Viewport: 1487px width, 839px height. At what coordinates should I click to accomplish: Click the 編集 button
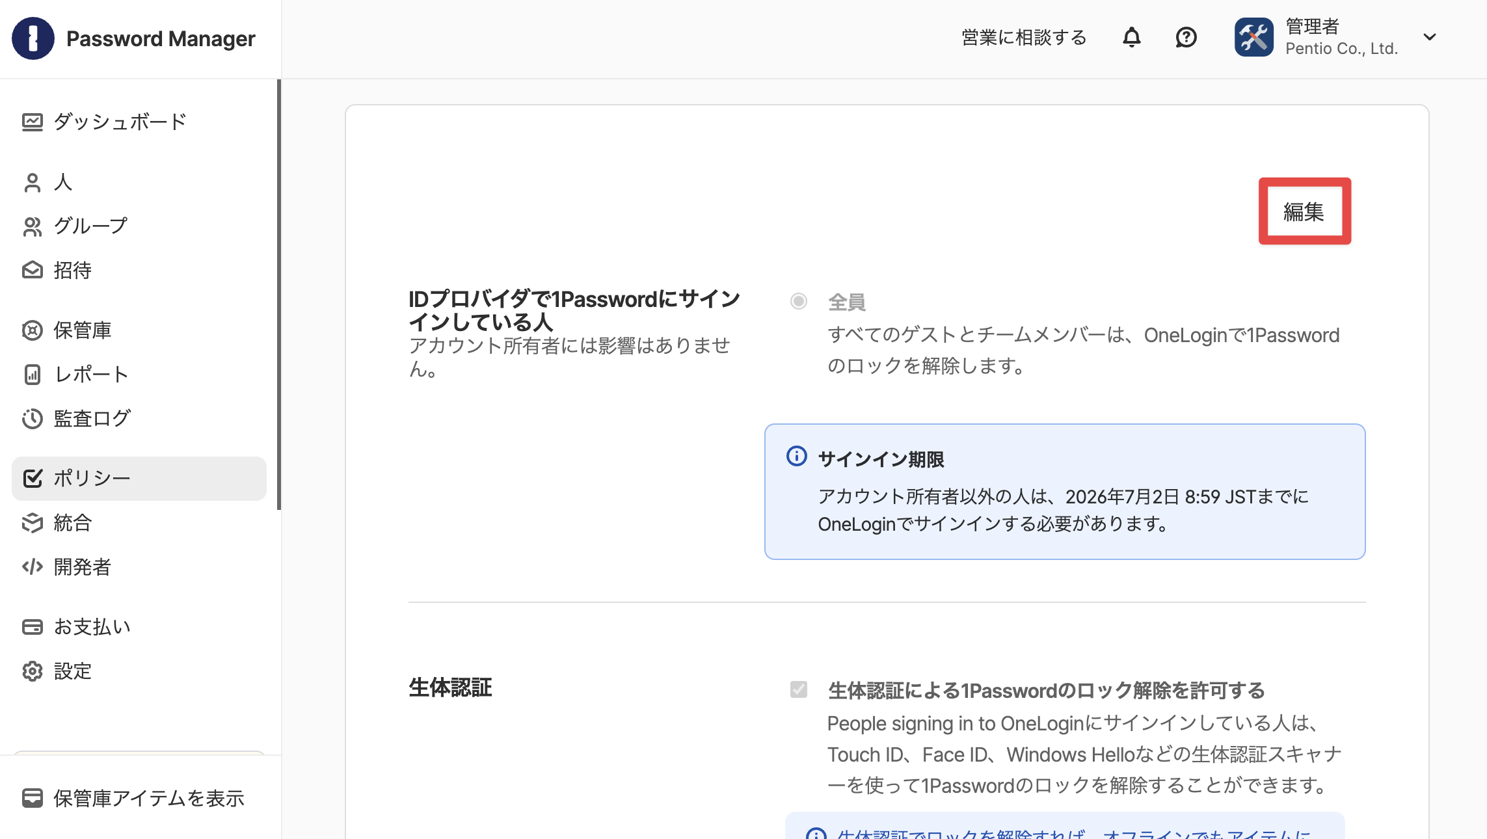(x=1304, y=211)
